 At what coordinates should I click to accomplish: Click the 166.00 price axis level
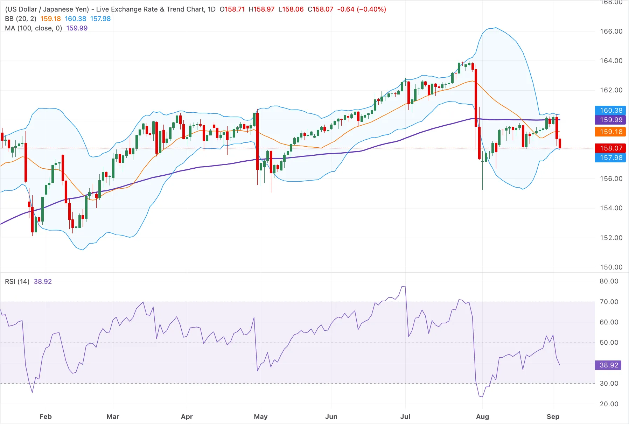[x=611, y=31]
